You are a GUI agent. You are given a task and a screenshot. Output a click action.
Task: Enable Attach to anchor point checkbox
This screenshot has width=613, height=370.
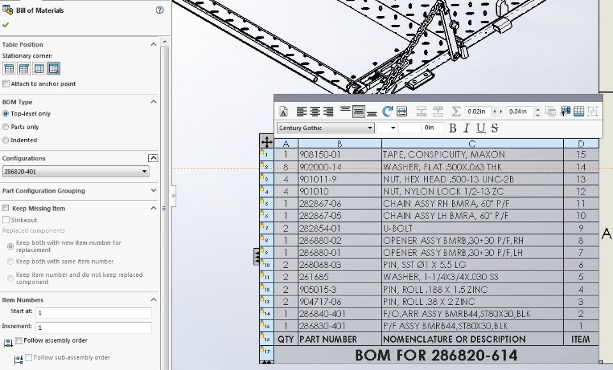click(x=6, y=84)
